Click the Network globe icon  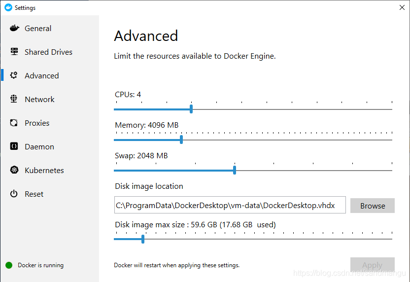click(x=14, y=99)
